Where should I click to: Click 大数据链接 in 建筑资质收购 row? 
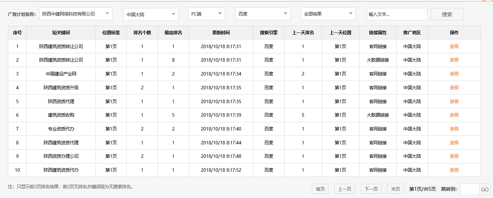[x=378, y=115]
